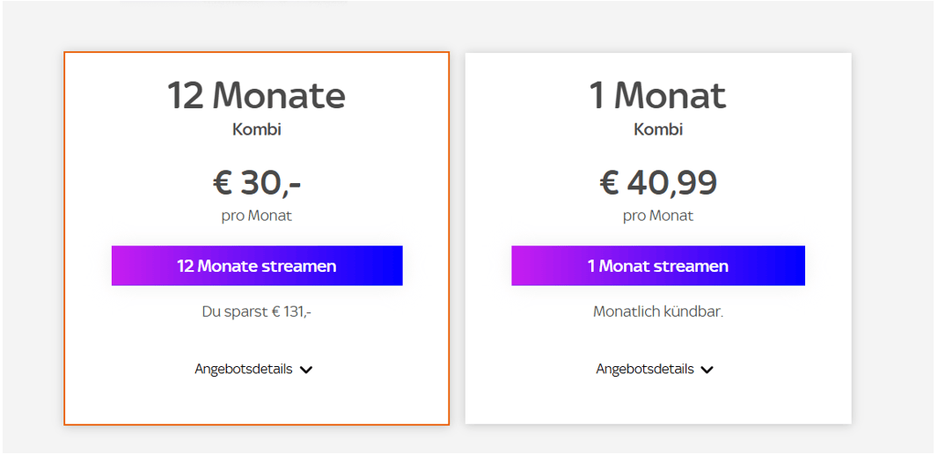The height and width of the screenshot is (455, 938).
Task: Click the "Du sparst € 131,-" savings note
Action: 257,312
